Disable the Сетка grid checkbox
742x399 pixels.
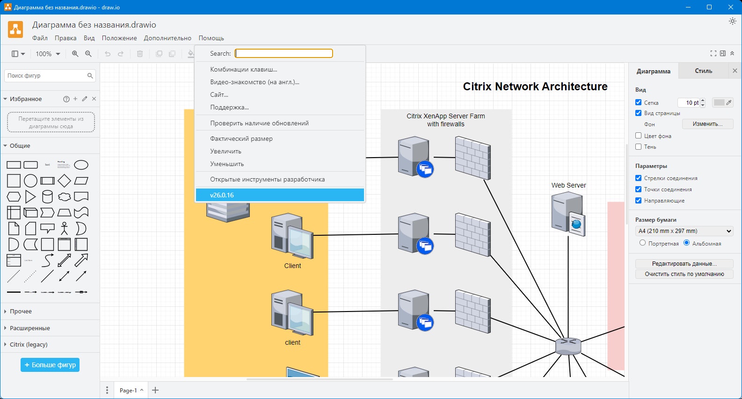point(638,102)
